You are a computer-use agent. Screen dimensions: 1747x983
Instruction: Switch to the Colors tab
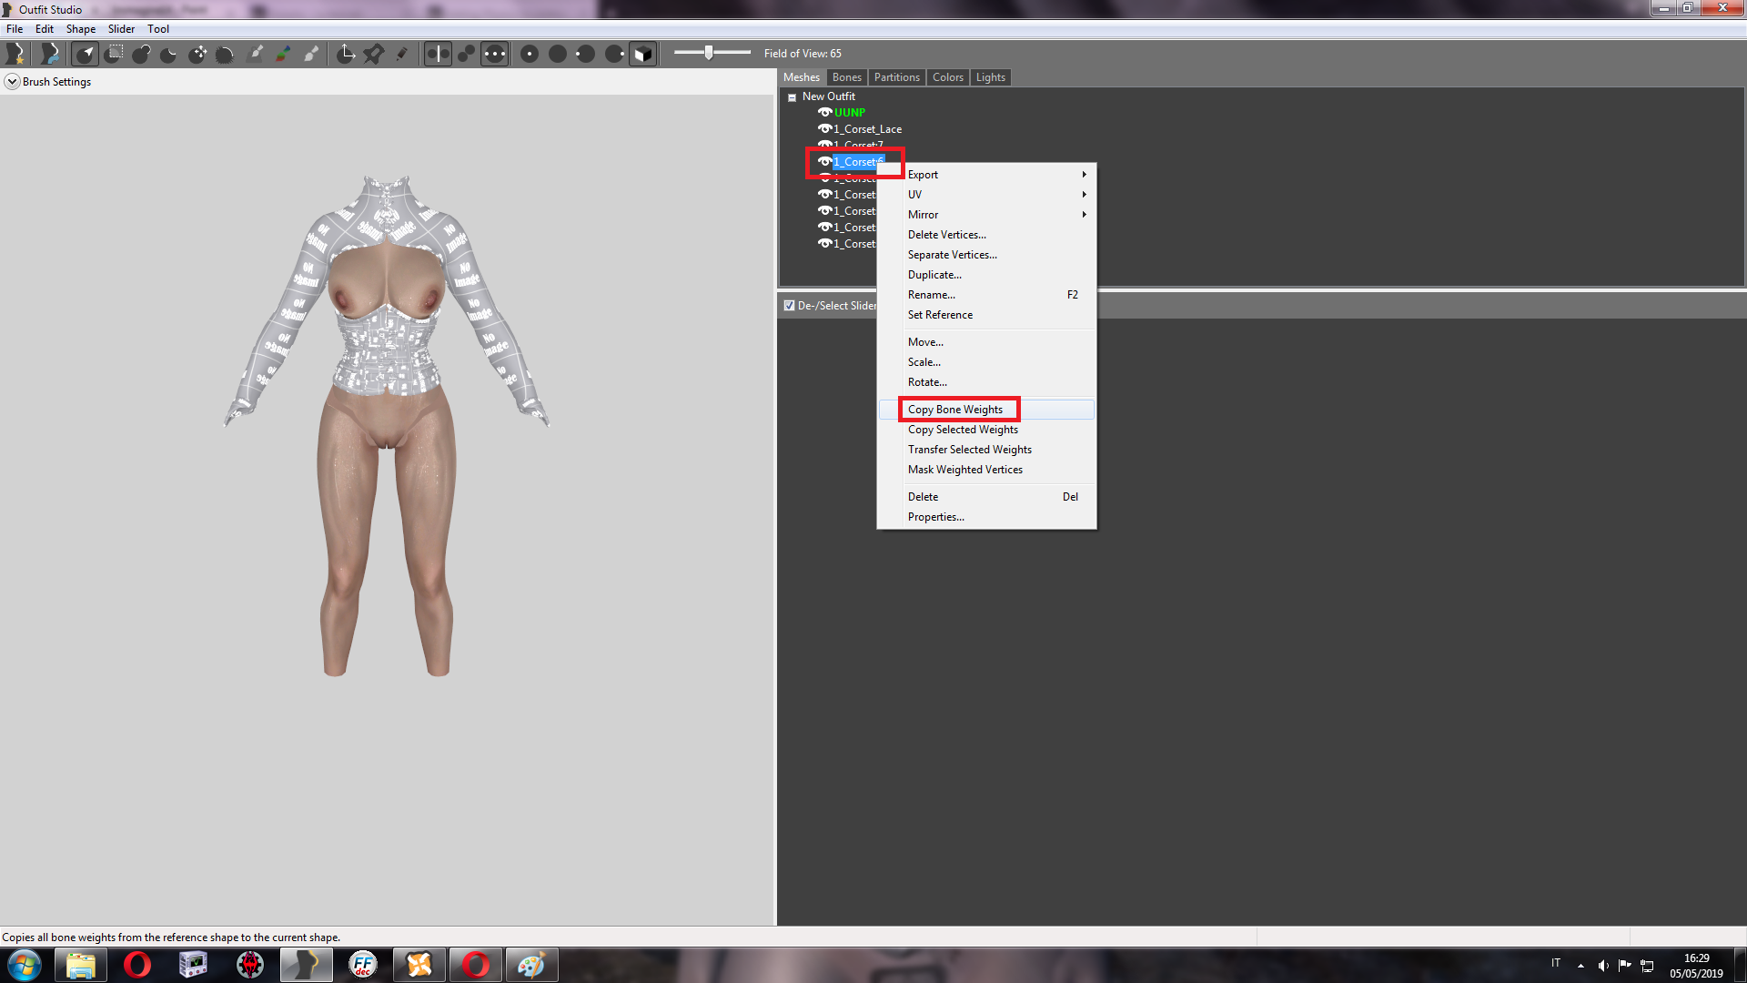[x=948, y=77]
